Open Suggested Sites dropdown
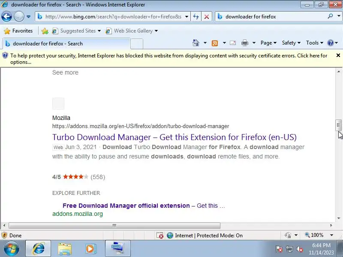The width and height of the screenshot is (343, 257). [x=76, y=31]
